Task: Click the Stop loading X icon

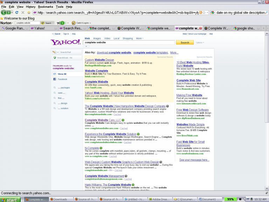Action: click(23, 13)
